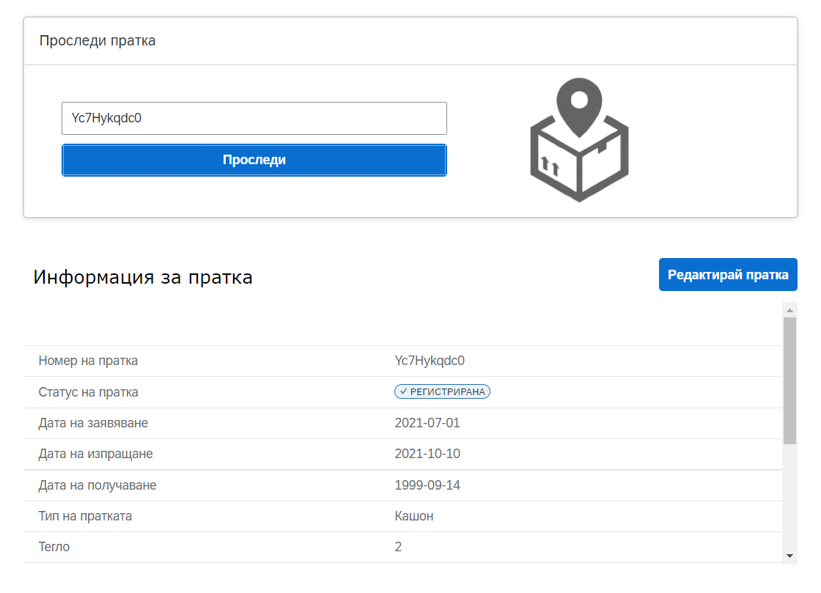Click the package with location pin icon
This screenshot has width=821, height=593.
[579, 140]
